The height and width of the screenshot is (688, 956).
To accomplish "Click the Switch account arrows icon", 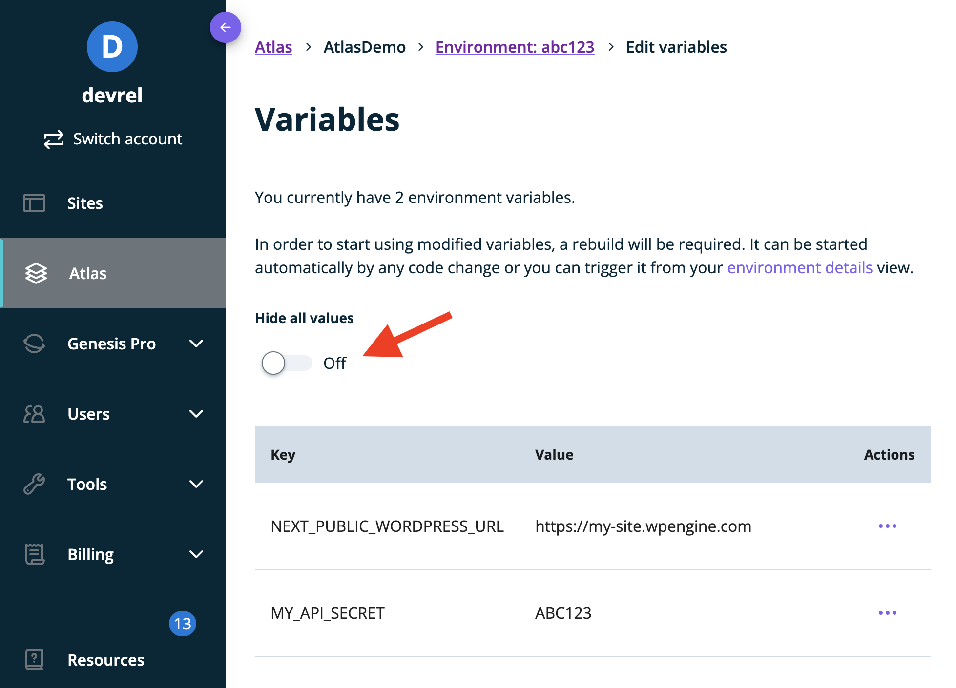I will point(54,139).
